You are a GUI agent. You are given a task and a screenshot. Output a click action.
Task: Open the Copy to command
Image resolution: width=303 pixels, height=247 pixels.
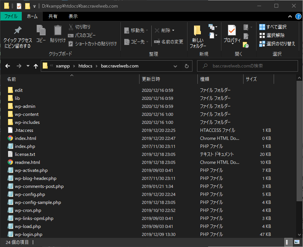[136, 42]
